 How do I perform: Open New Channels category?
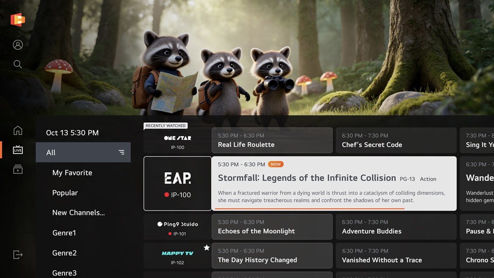(x=79, y=213)
